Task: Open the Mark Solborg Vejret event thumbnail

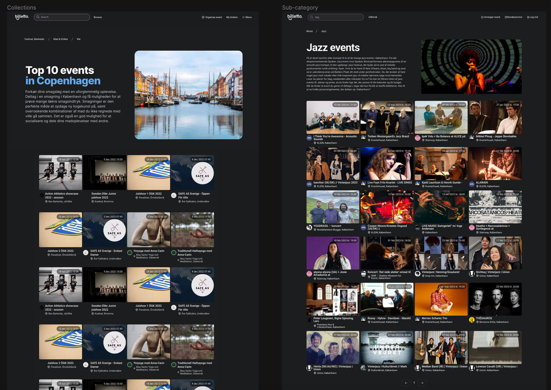Action: (387, 347)
